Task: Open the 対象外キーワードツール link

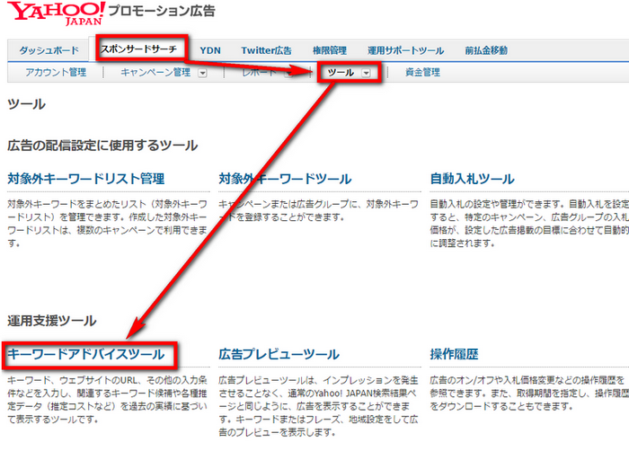Action: click(285, 179)
